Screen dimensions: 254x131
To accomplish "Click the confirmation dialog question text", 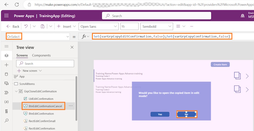I will [169, 94].
